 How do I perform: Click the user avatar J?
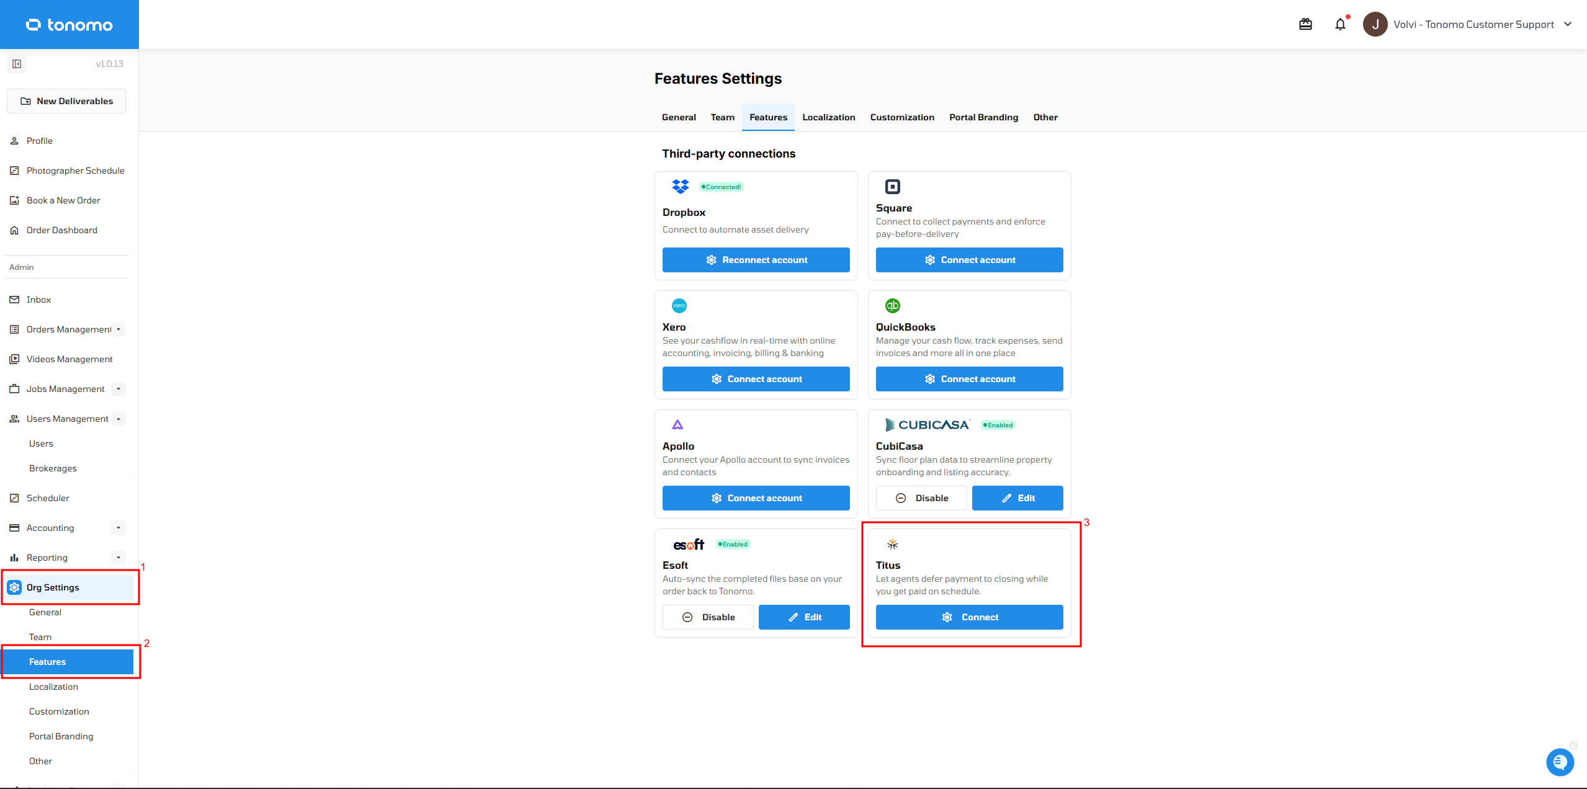pos(1375,24)
